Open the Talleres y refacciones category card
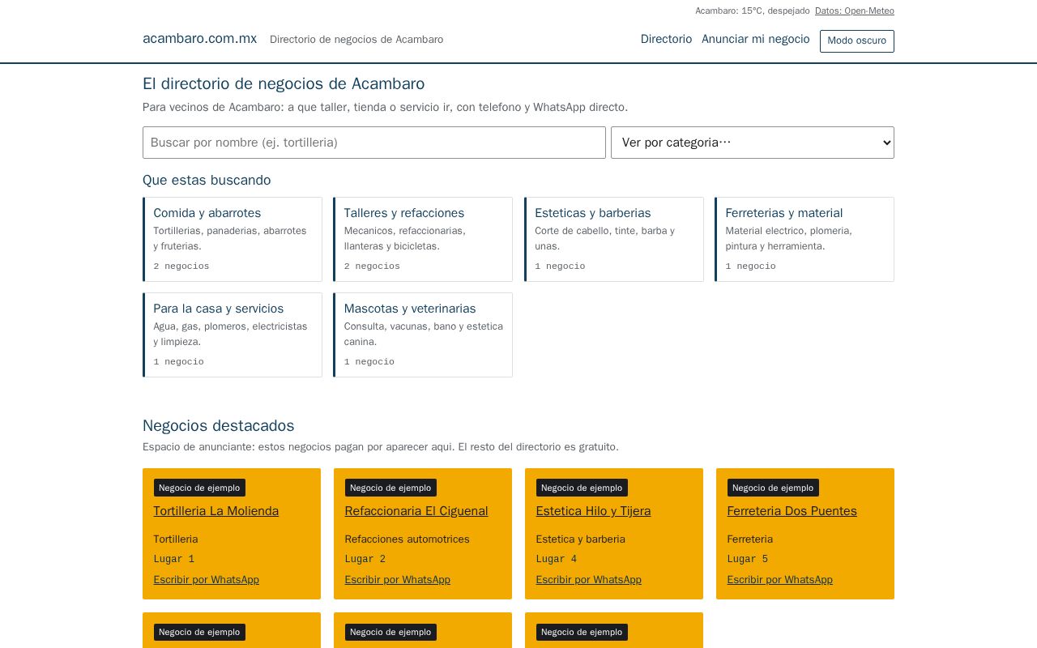Screen dimensions: 1037x648 [x=423, y=239]
